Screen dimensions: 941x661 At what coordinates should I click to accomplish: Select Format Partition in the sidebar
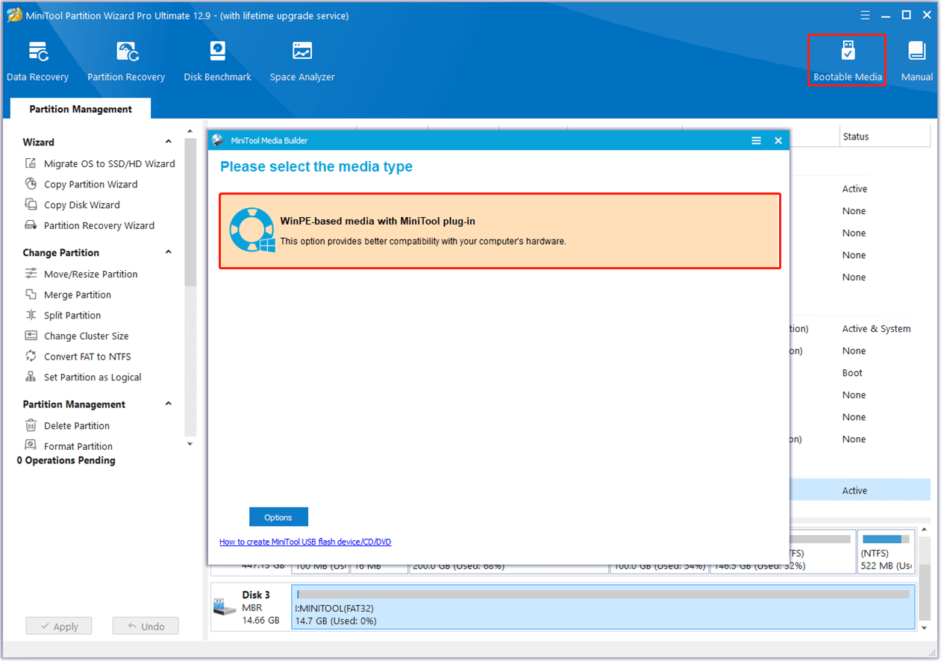click(78, 445)
